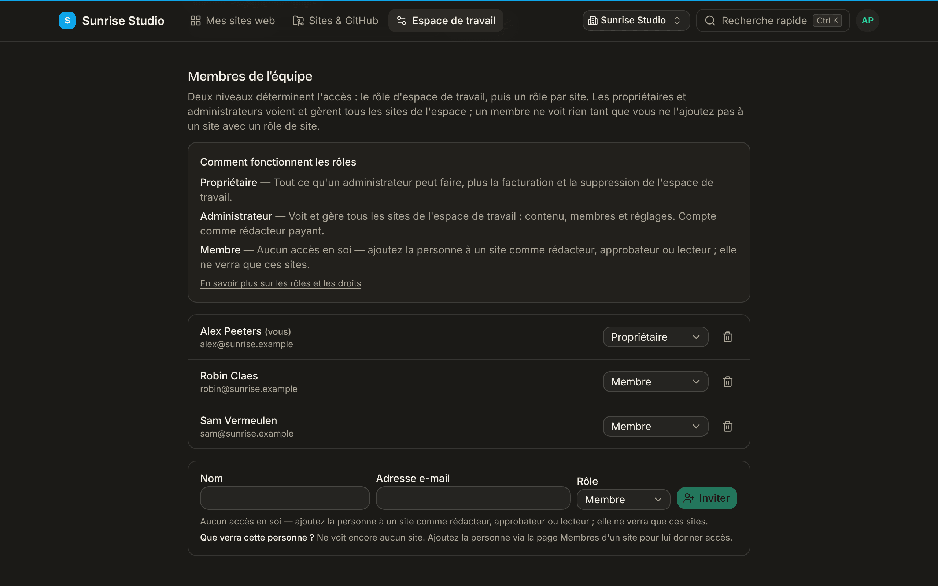The width and height of the screenshot is (938, 586).
Task: Go to Mes sites web tab
Action: (233, 21)
